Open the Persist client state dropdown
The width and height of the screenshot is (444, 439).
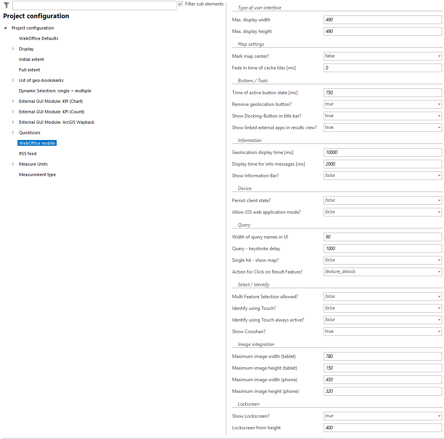[x=439, y=200]
